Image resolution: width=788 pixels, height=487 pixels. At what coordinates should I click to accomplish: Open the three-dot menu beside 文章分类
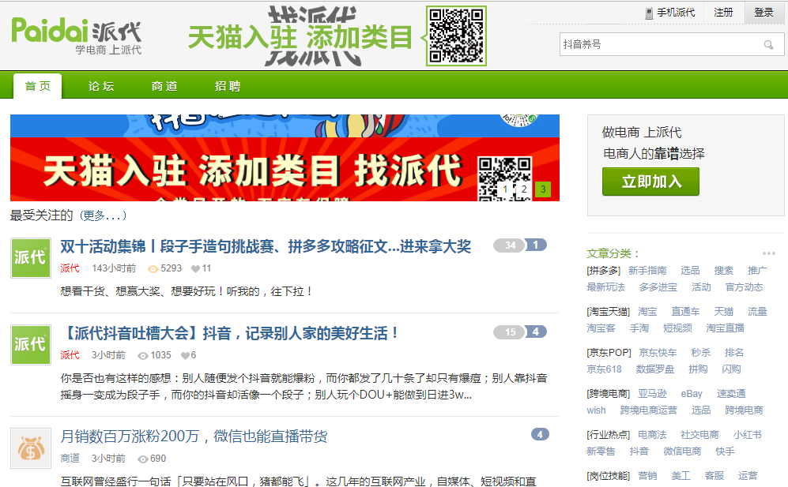768,253
